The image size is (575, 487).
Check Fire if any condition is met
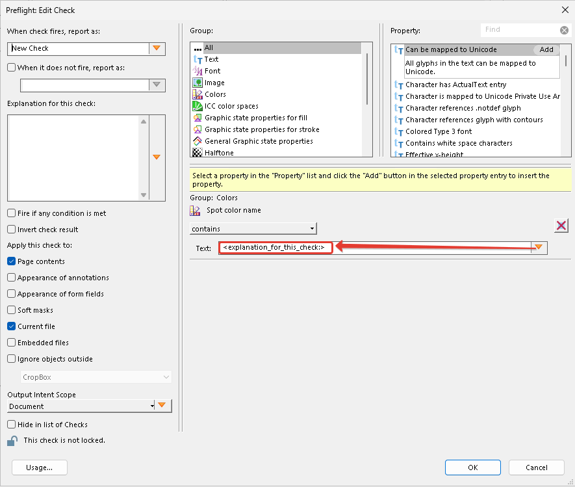[x=11, y=213]
